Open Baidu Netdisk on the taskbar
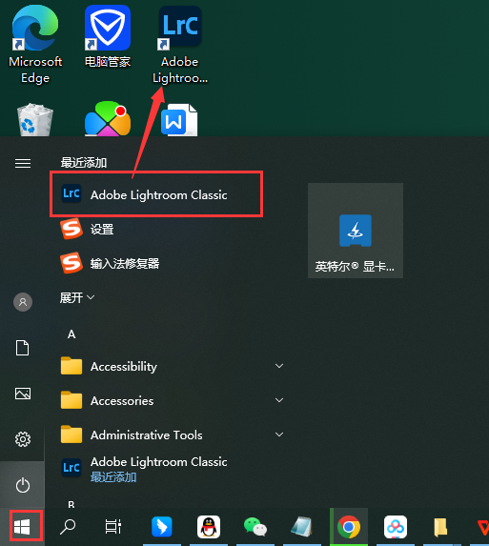Viewport: 489px width, 546px height. [x=396, y=527]
